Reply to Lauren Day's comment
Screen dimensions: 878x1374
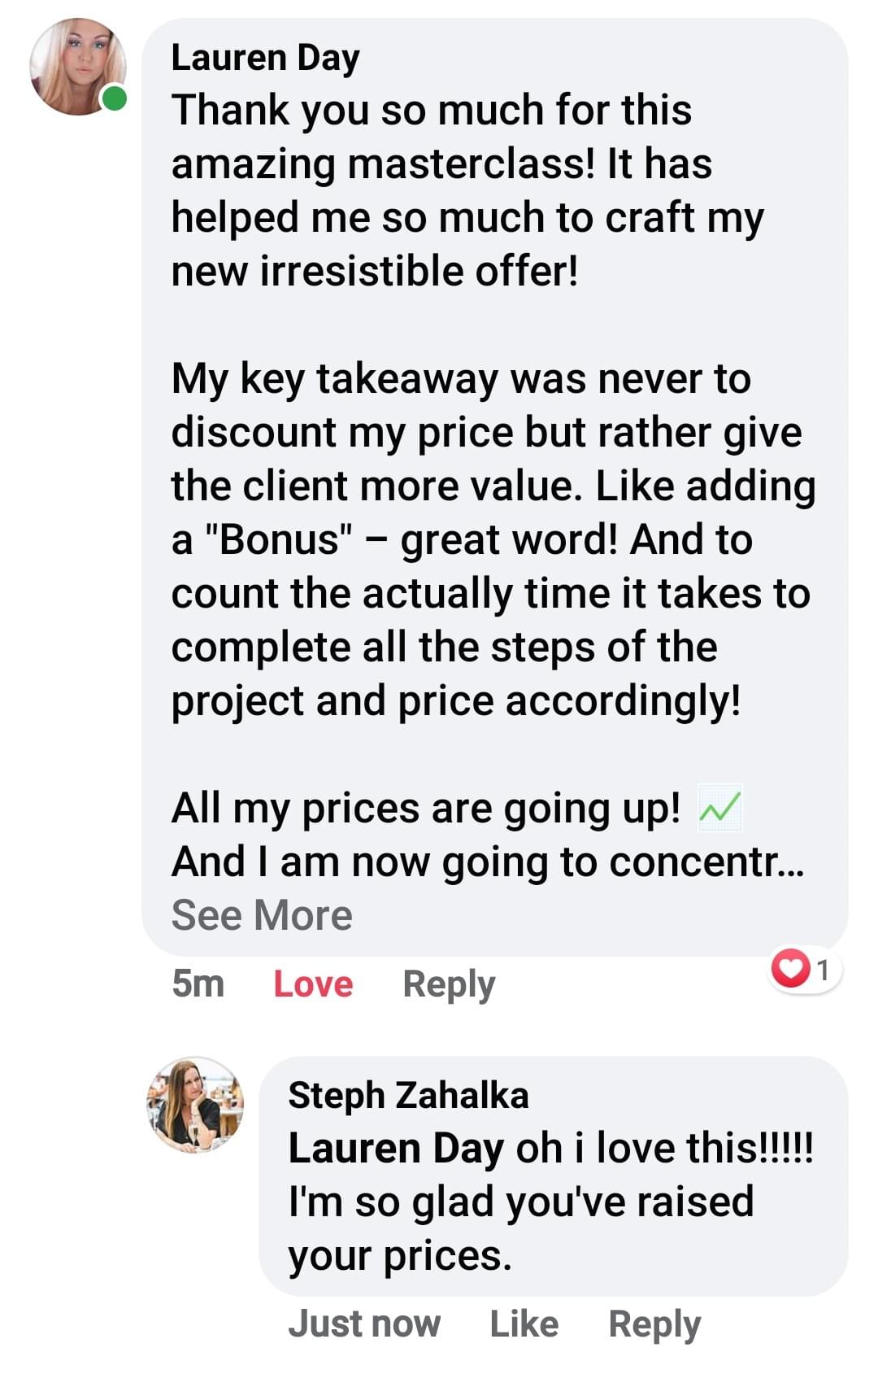pos(449,984)
